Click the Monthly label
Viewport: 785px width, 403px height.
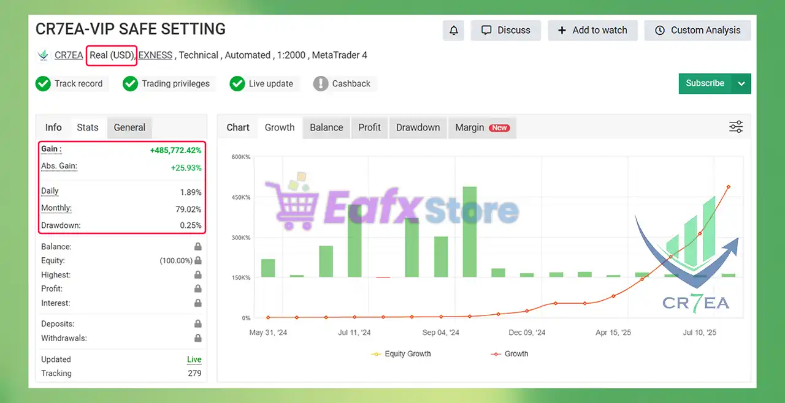(56, 208)
